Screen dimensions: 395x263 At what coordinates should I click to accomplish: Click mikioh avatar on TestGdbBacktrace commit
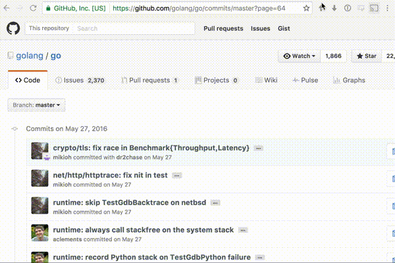(x=39, y=206)
